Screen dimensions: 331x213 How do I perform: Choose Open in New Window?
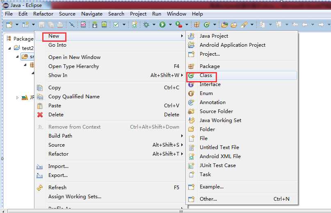click(x=110, y=57)
